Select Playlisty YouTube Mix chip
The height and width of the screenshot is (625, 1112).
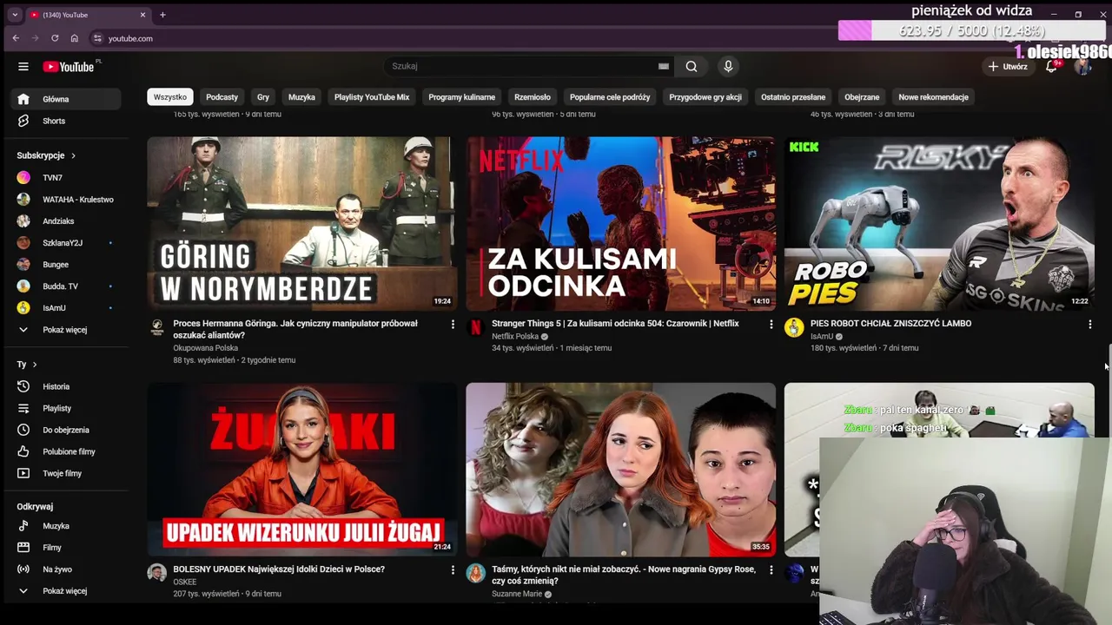click(372, 97)
